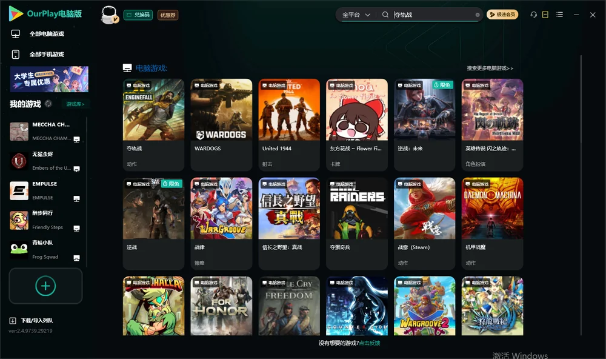Click 搜索更多电脑游戏>> link
The width and height of the screenshot is (606, 359).
(490, 69)
